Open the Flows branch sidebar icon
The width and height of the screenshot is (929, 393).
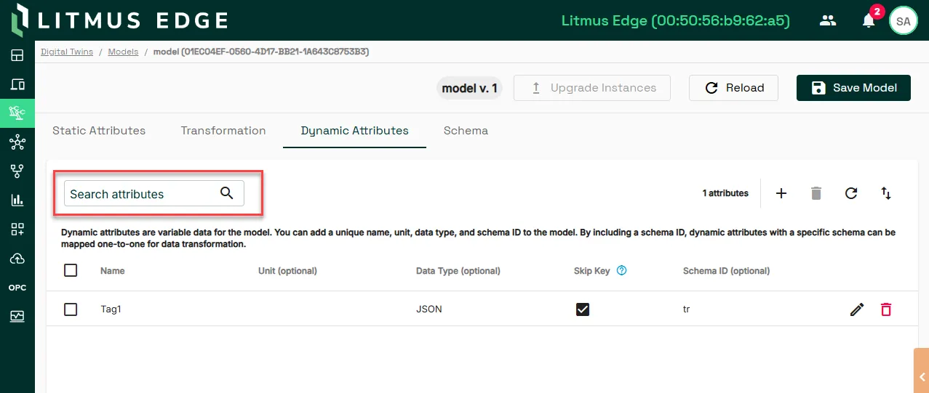click(17, 171)
